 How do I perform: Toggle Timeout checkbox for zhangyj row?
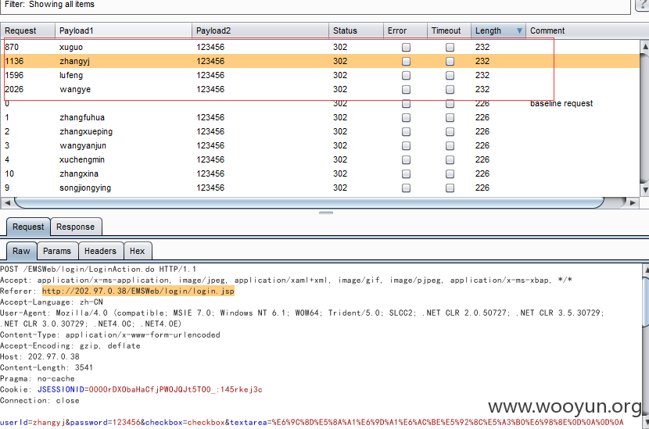click(450, 61)
